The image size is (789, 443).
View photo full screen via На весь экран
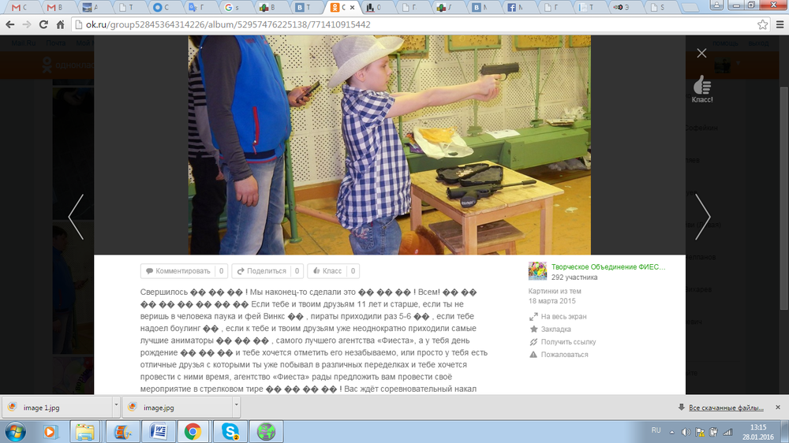click(563, 317)
